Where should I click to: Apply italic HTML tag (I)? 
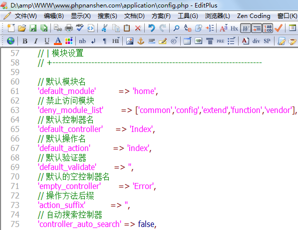pos(36,40)
